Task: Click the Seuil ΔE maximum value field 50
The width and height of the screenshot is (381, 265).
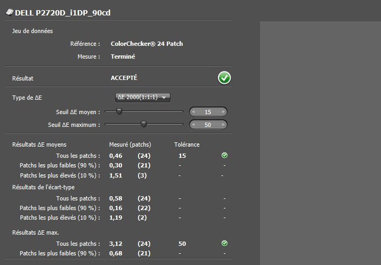Action: point(208,125)
